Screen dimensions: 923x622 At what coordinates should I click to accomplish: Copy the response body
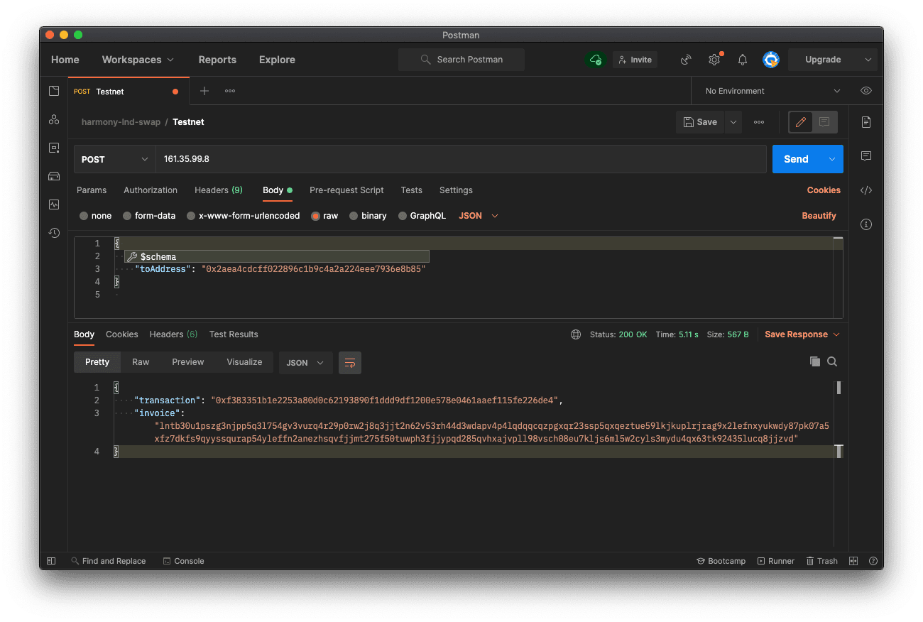(x=815, y=361)
